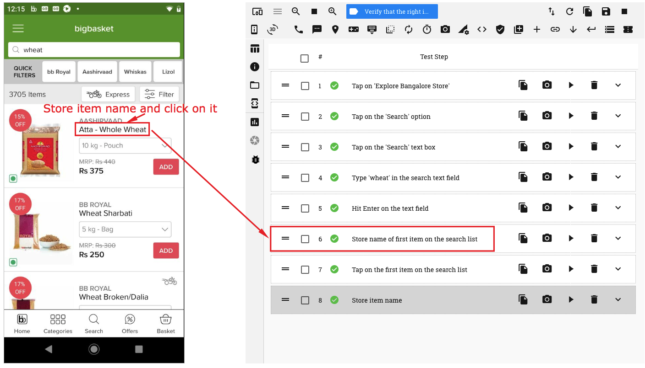Image resolution: width=645 pixels, height=368 pixels.
Task: Expand step 2 'Search option' chevron
Action: point(618,116)
